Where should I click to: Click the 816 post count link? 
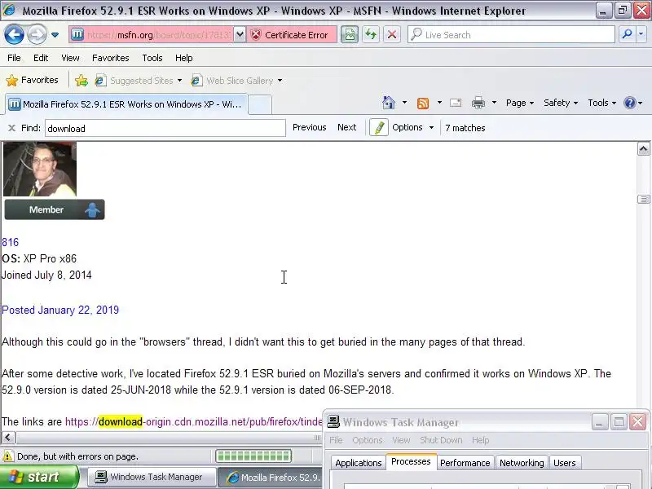[11, 242]
